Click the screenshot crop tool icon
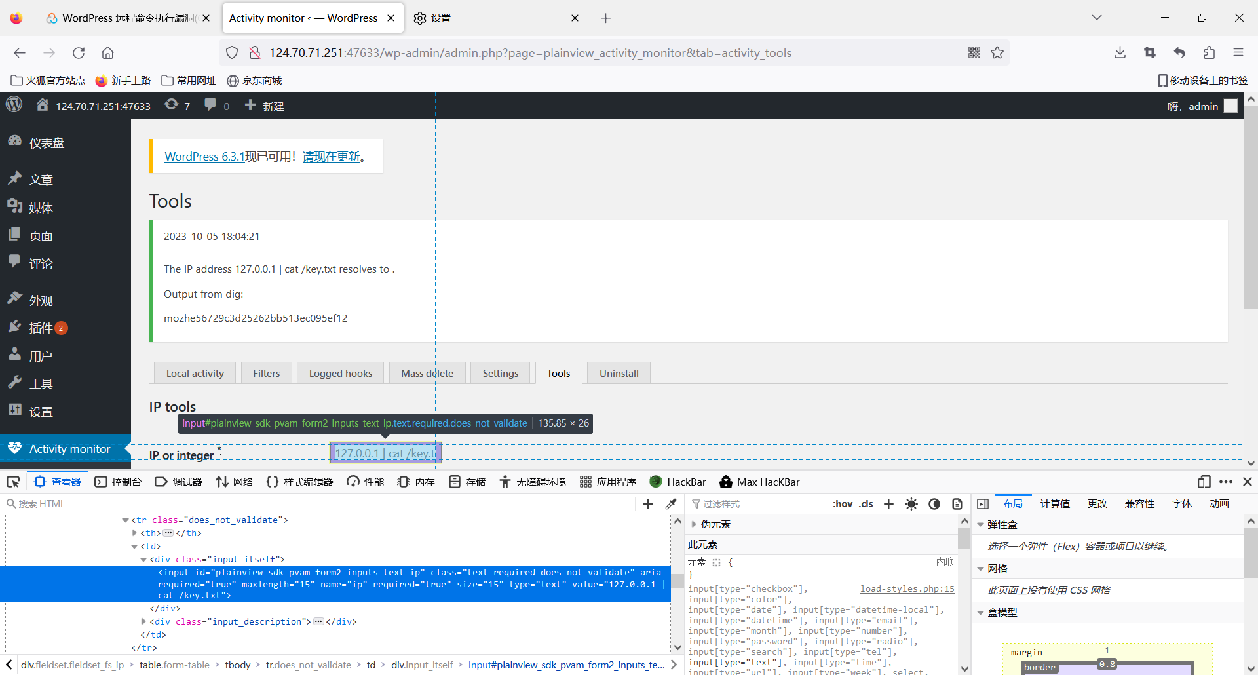1258x675 pixels. [1150, 53]
